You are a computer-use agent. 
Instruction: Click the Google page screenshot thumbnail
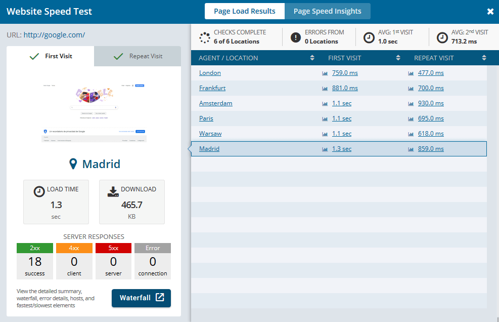94,113
